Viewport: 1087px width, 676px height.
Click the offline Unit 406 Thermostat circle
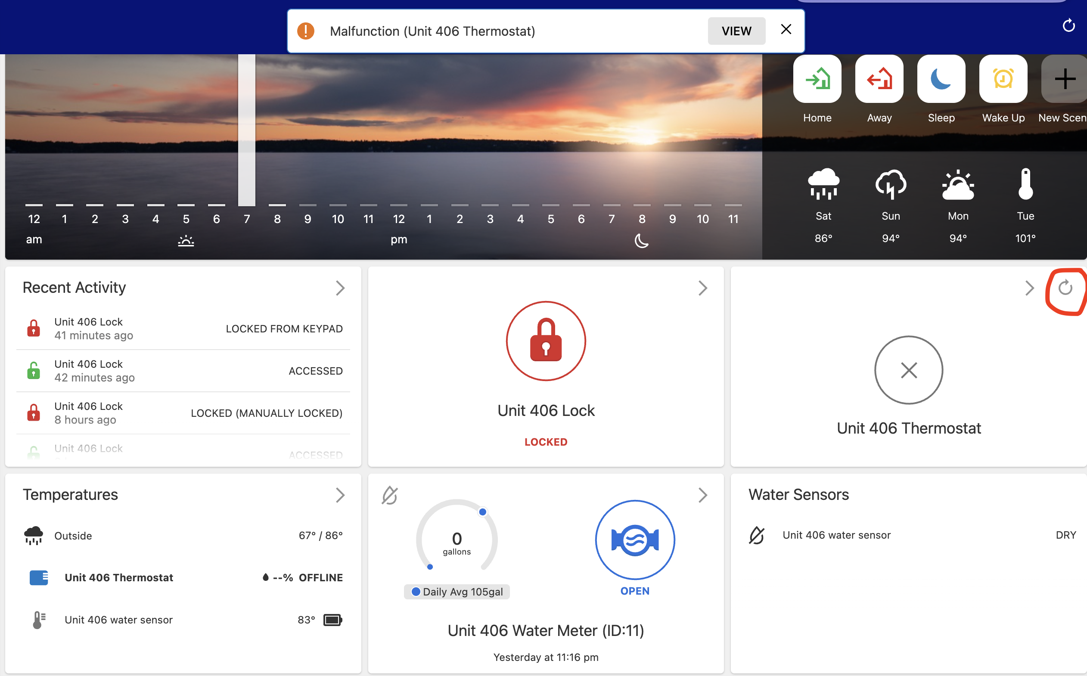tap(908, 370)
